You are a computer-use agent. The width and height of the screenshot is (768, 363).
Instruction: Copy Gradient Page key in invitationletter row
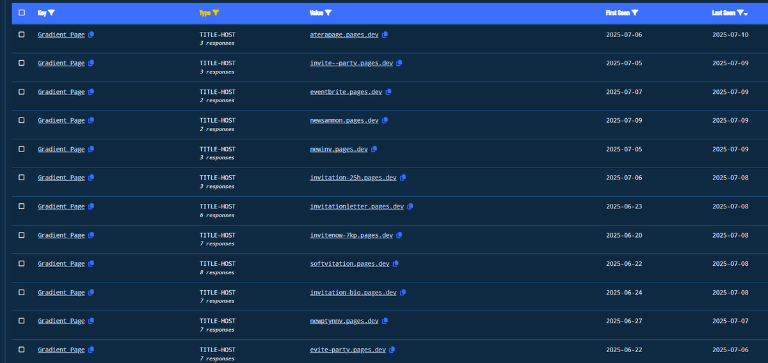click(91, 206)
